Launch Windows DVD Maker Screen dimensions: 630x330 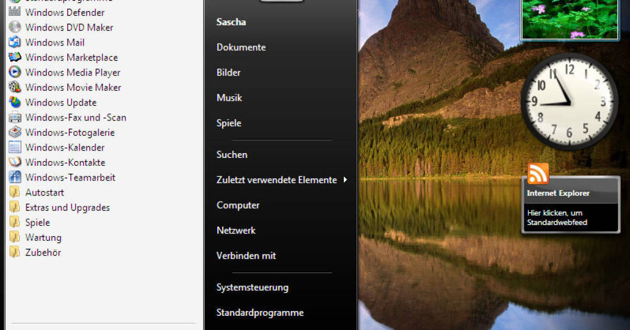click(68, 27)
